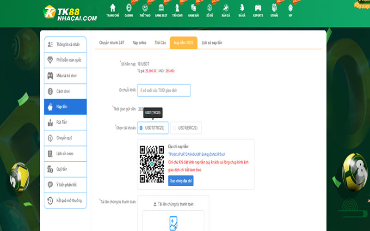Click the red Ghi chú note text
The image size is (370, 231).
pyautogui.click(x=209, y=166)
